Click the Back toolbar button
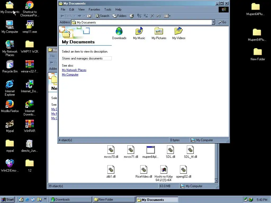 coord(66,16)
